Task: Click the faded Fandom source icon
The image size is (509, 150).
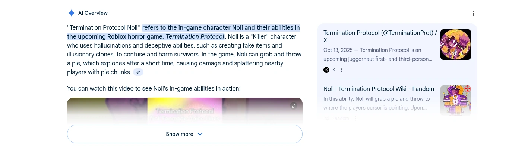Action: click(x=326, y=118)
